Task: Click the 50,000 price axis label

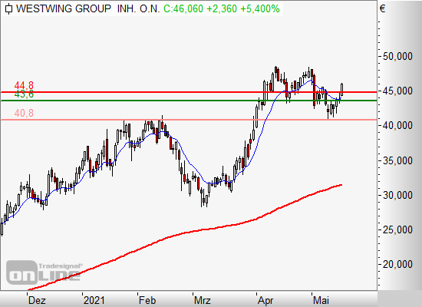Action: tap(397, 57)
